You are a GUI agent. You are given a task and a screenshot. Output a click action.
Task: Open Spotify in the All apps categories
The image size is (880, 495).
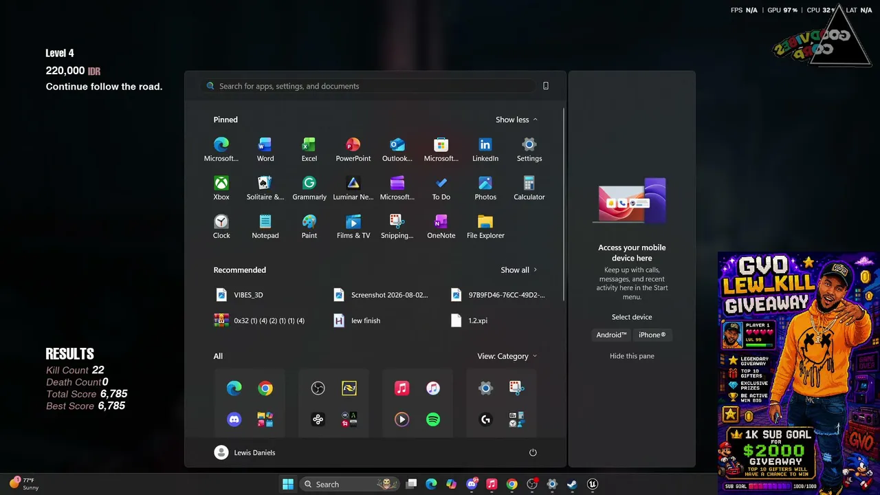point(433,419)
